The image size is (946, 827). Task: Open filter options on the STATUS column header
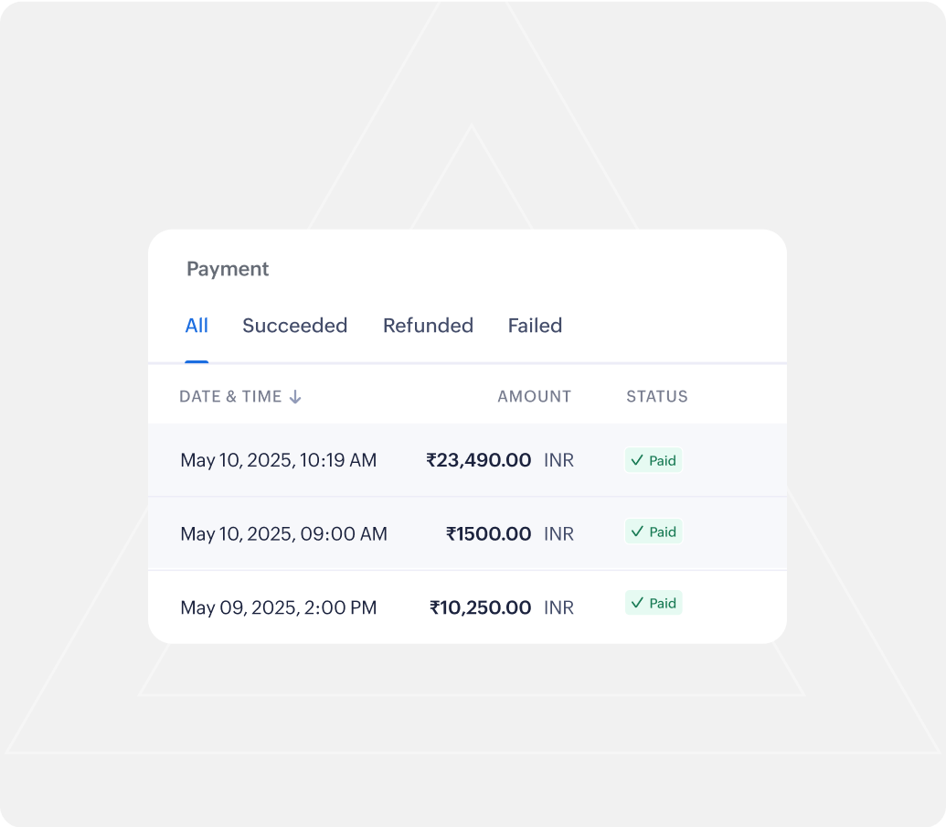coord(656,396)
